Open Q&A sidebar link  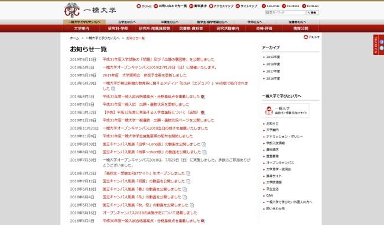click(x=269, y=195)
